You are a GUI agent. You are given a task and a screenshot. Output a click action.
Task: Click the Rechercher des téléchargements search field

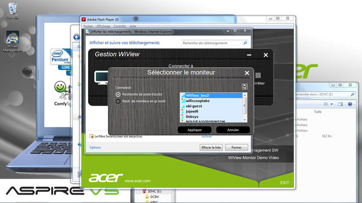click(x=212, y=43)
